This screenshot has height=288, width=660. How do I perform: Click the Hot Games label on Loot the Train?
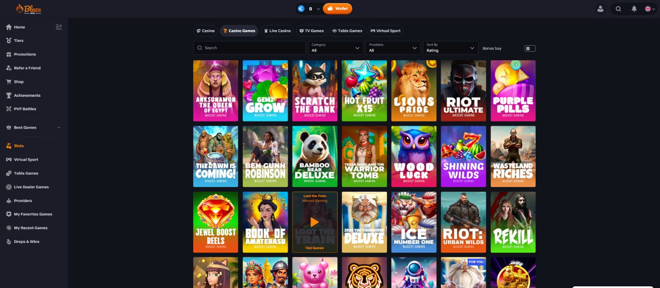[315, 248]
